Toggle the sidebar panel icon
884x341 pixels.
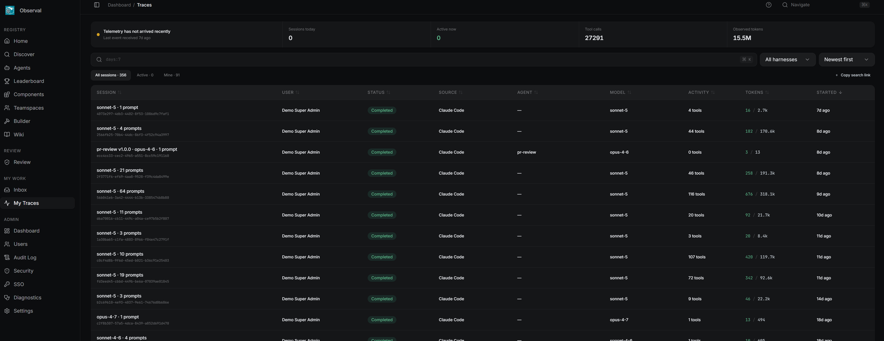(97, 5)
